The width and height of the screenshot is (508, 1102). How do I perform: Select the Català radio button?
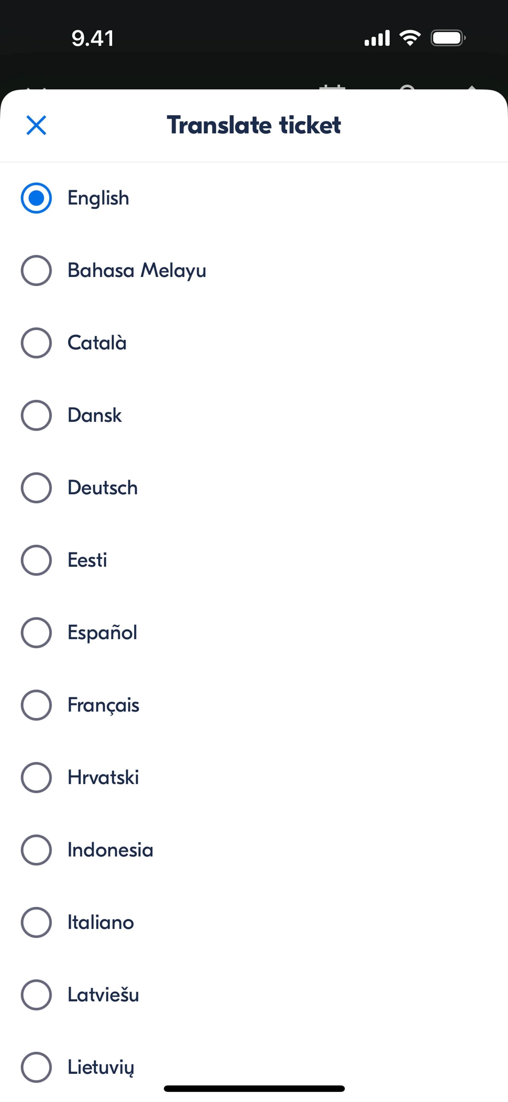(36, 343)
